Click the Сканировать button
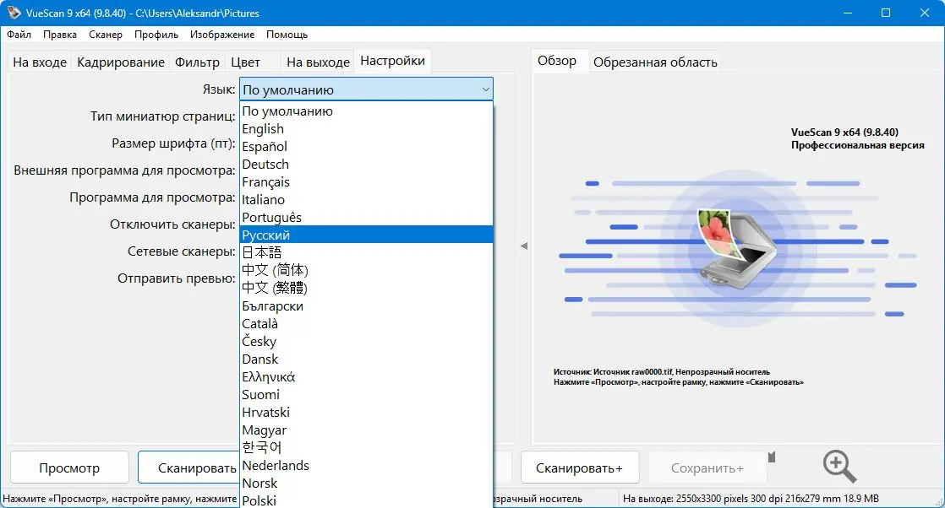945x508 pixels. click(x=188, y=467)
